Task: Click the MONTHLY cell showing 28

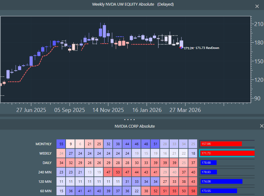Action: (x=165, y=144)
